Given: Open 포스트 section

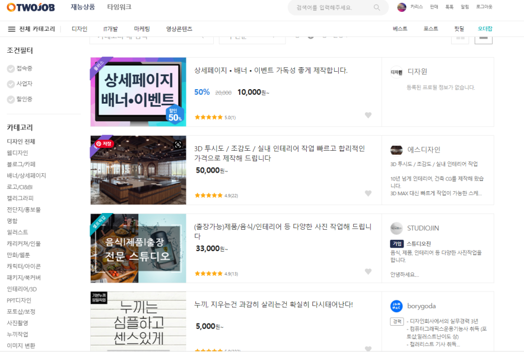Looking at the screenshot, I should coord(431,29).
